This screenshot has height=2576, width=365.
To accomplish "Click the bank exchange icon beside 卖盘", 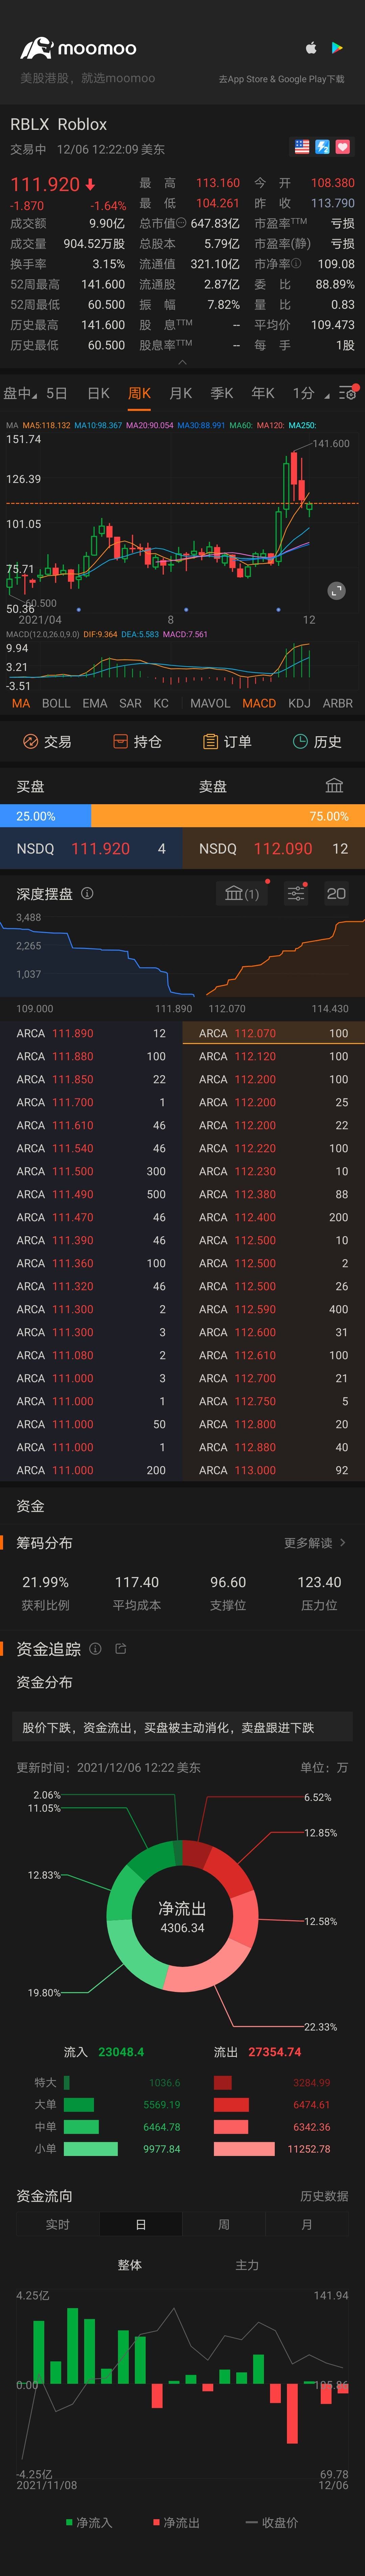I will click(334, 786).
